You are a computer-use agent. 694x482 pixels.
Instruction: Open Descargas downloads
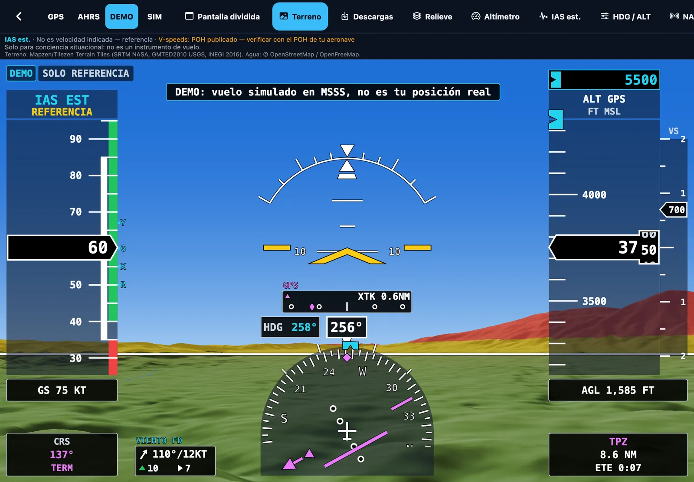pyautogui.click(x=367, y=16)
